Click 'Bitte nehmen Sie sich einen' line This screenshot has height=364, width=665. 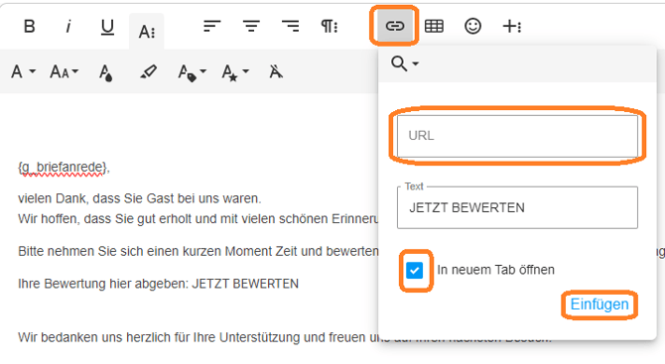click(x=199, y=251)
